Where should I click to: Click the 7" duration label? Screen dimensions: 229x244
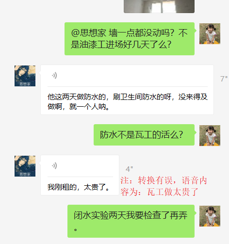tap(224, 79)
